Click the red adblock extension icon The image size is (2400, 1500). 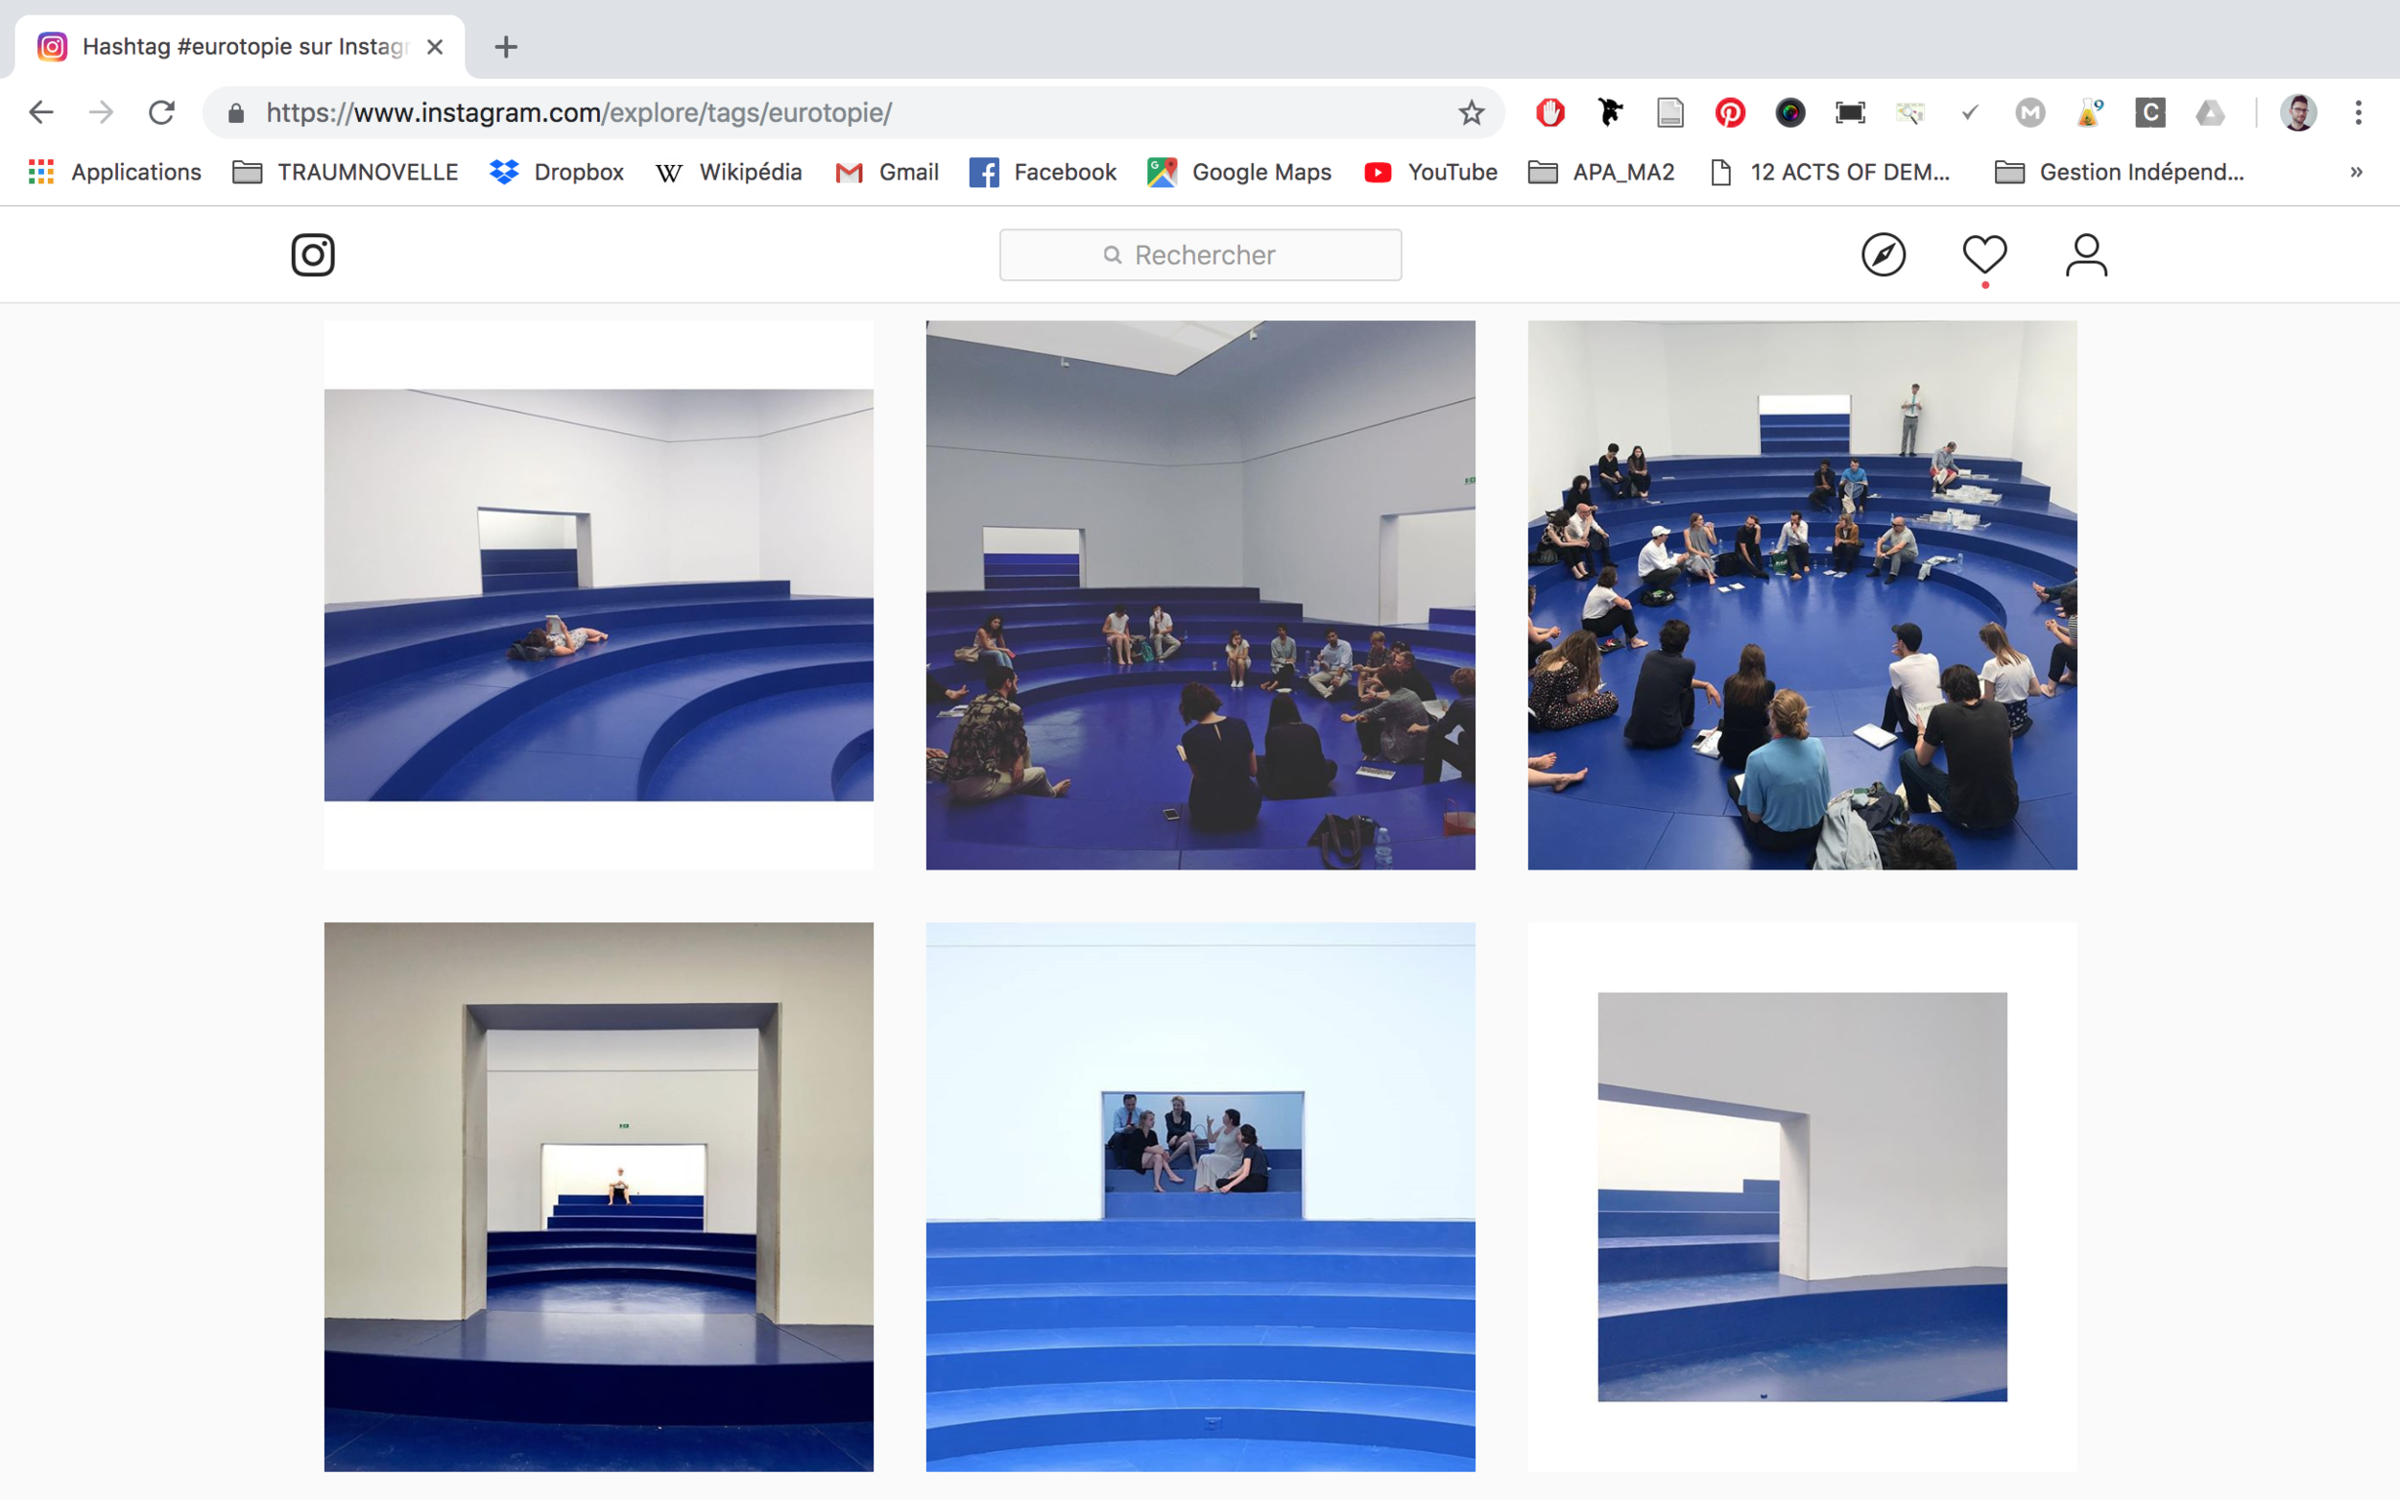click(x=1549, y=113)
